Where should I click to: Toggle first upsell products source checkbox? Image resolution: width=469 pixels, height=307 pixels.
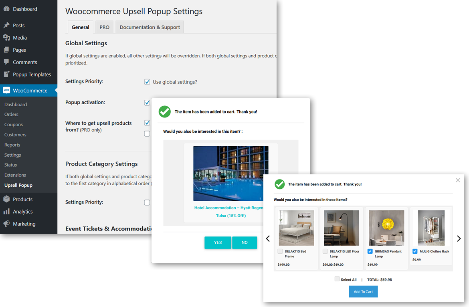click(x=147, y=123)
